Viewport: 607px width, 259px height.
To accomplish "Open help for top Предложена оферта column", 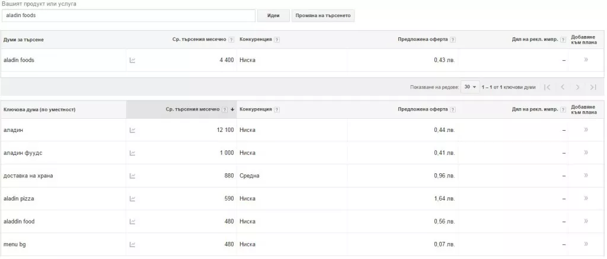I will 453,40.
